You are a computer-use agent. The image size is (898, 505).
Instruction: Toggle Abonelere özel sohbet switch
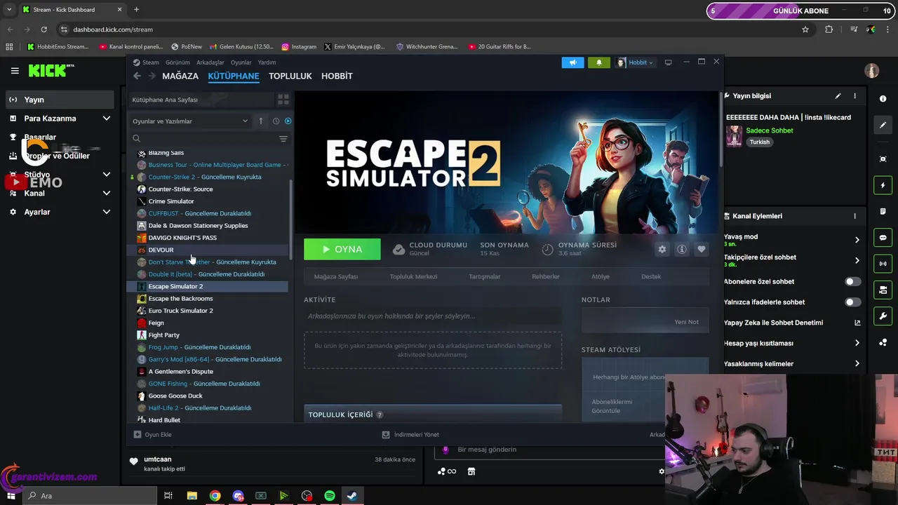click(x=852, y=281)
